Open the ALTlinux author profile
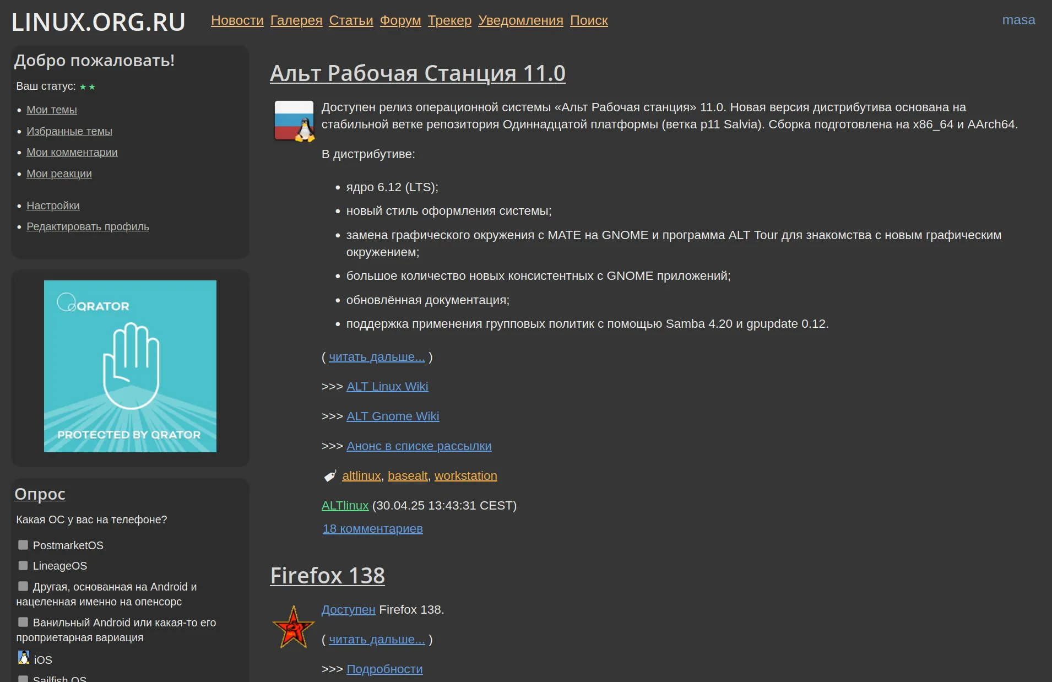 tap(345, 506)
